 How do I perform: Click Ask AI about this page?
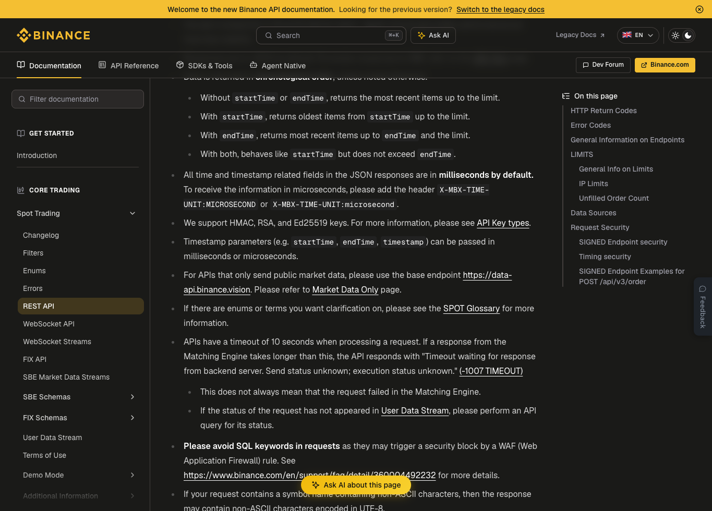356,485
